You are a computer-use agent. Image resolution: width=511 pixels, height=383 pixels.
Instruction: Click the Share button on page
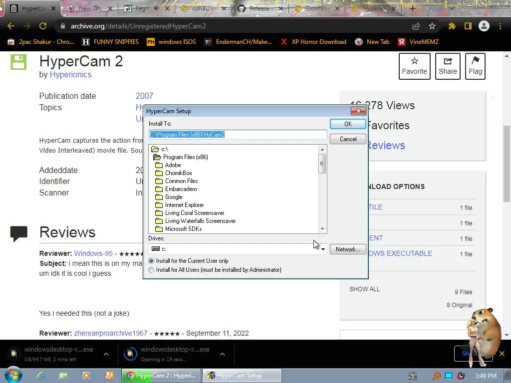pos(448,66)
